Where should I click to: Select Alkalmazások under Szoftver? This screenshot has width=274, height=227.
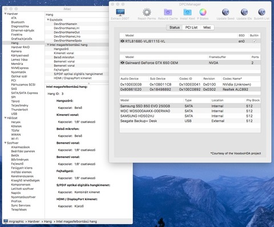pyautogui.click(x=21, y=147)
